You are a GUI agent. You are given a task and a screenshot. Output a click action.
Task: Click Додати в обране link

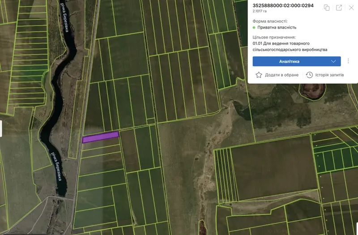(281, 75)
